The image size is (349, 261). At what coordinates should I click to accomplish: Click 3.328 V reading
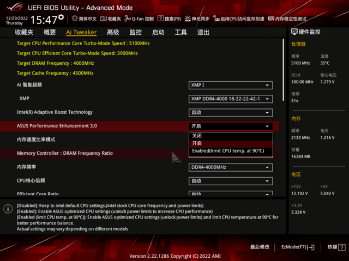coord(298,213)
